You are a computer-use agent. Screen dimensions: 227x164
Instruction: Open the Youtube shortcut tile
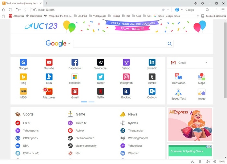(x=49, y=64)
